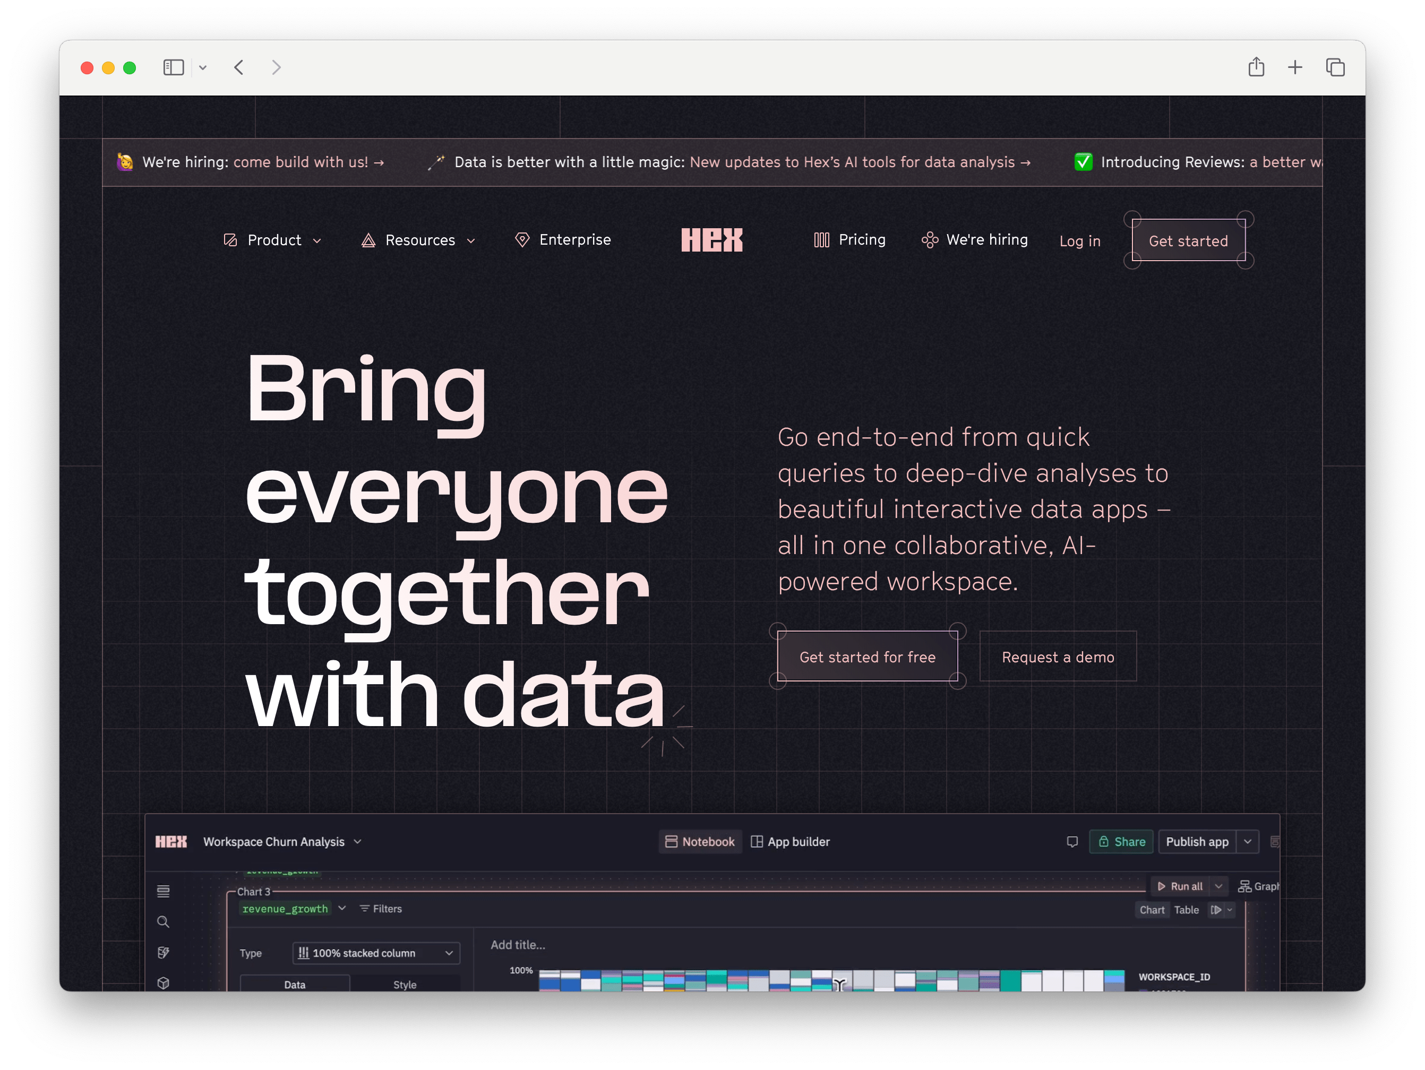1425x1070 pixels.
Task: Click the Hex logo in the navbar
Action: (712, 240)
